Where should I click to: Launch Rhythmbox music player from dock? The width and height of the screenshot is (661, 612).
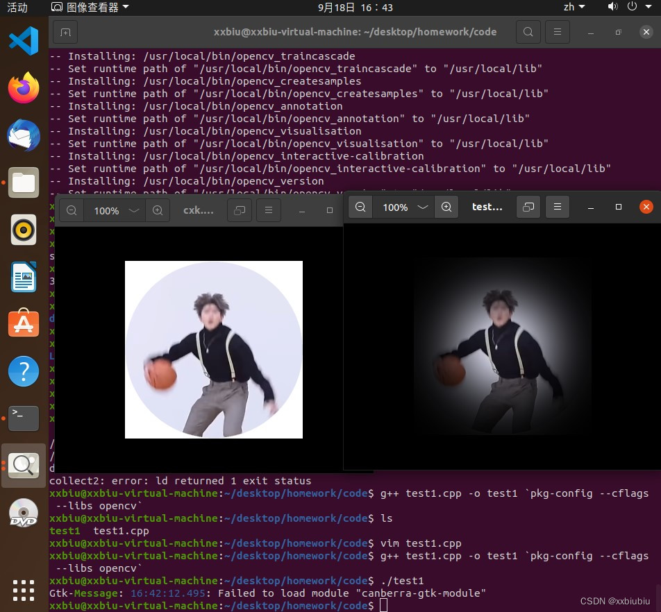(24, 230)
